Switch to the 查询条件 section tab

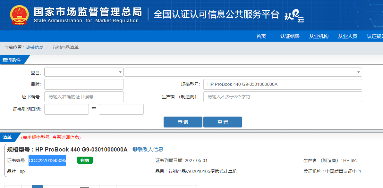(x=12, y=60)
